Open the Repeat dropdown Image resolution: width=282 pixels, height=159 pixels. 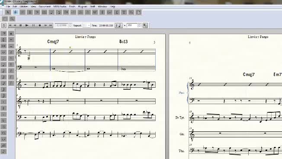click(87, 25)
